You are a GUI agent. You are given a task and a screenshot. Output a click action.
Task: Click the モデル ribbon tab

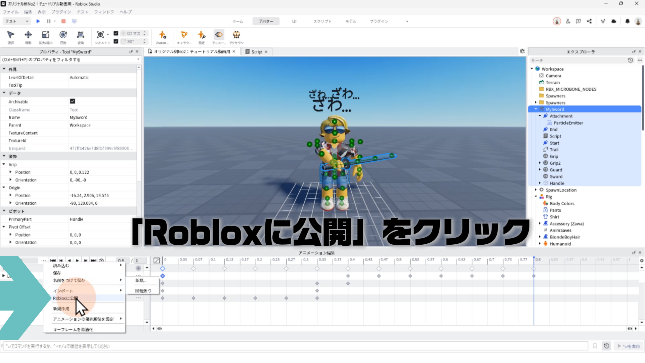click(351, 21)
